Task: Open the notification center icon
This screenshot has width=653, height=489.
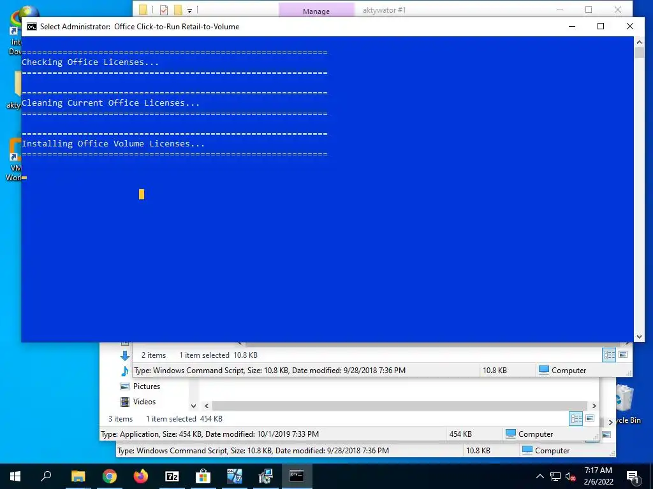Action: (633, 477)
